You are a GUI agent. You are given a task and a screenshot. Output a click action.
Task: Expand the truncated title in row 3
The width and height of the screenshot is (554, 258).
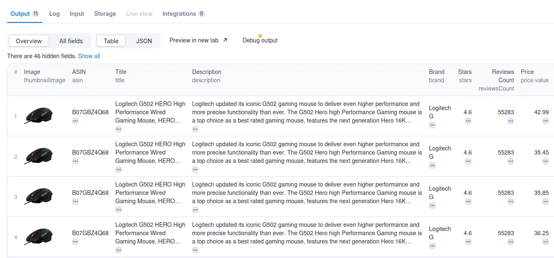(x=119, y=210)
